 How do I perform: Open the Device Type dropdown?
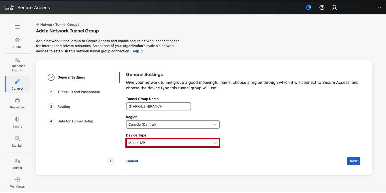173,143
